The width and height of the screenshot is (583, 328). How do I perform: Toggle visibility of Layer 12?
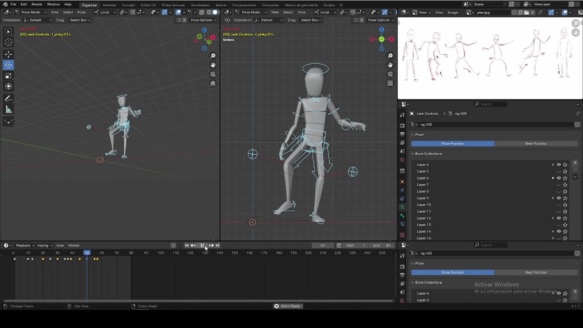pyautogui.click(x=559, y=218)
